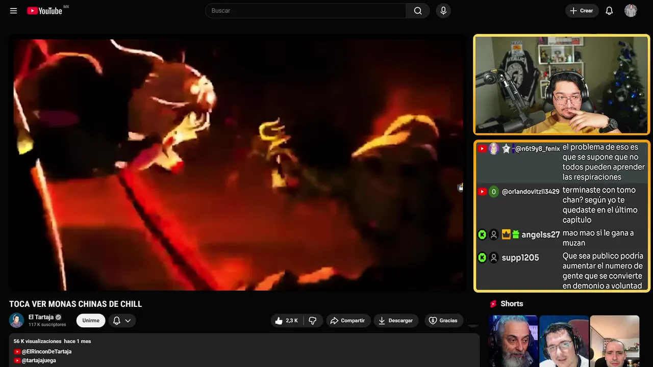Viewport: 653px width, 367px height.
Task: Click the Shorts section heading
Action: coord(512,304)
